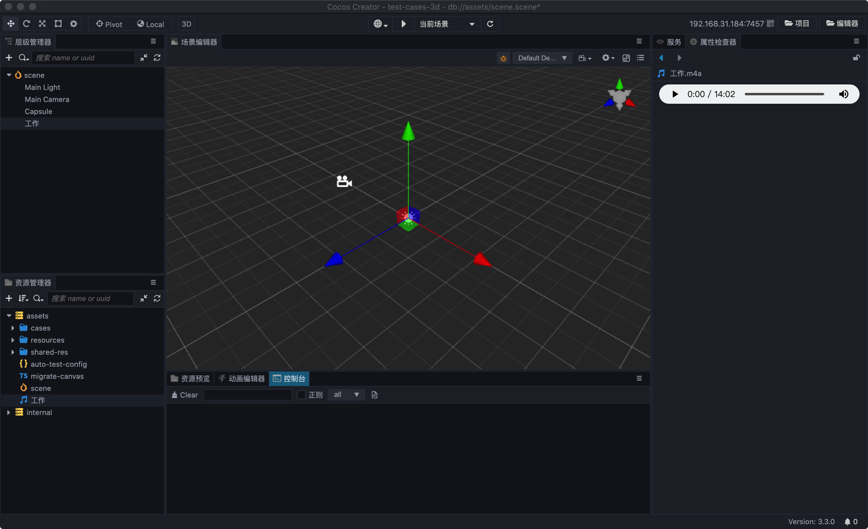Toggle Pivot transform mode

click(109, 24)
